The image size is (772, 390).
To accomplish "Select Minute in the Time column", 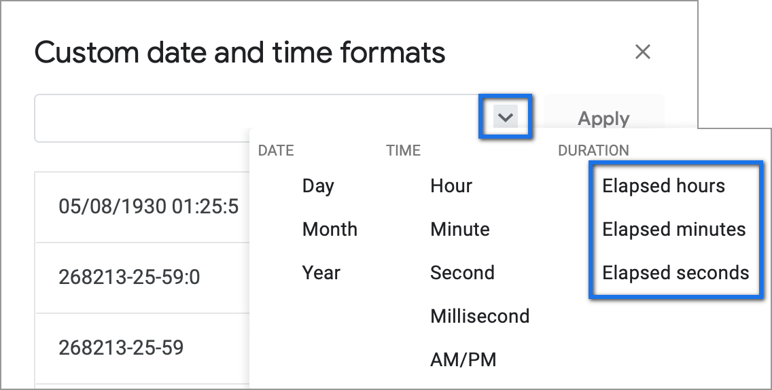I will pyautogui.click(x=460, y=230).
